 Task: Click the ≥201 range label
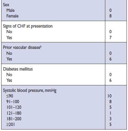click(x=11, y=124)
